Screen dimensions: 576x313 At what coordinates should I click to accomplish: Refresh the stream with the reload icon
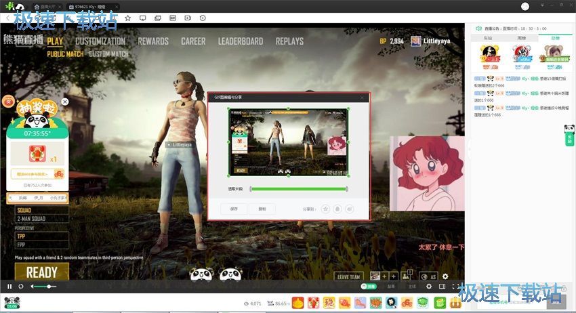(x=21, y=286)
